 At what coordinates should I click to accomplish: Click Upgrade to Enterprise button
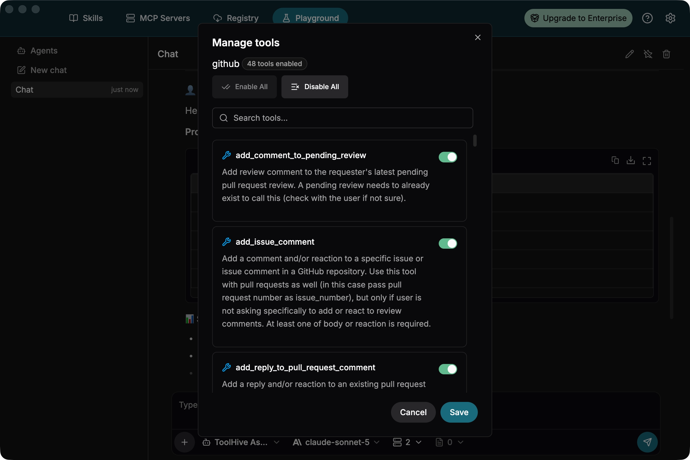coord(578,18)
